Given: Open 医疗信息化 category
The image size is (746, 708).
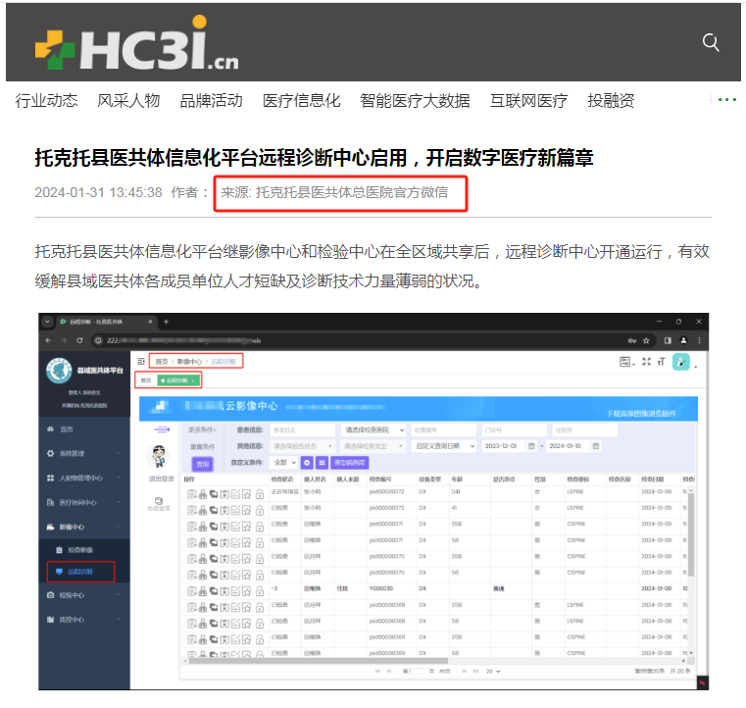Looking at the screenshot, I should tap(302, 100).
